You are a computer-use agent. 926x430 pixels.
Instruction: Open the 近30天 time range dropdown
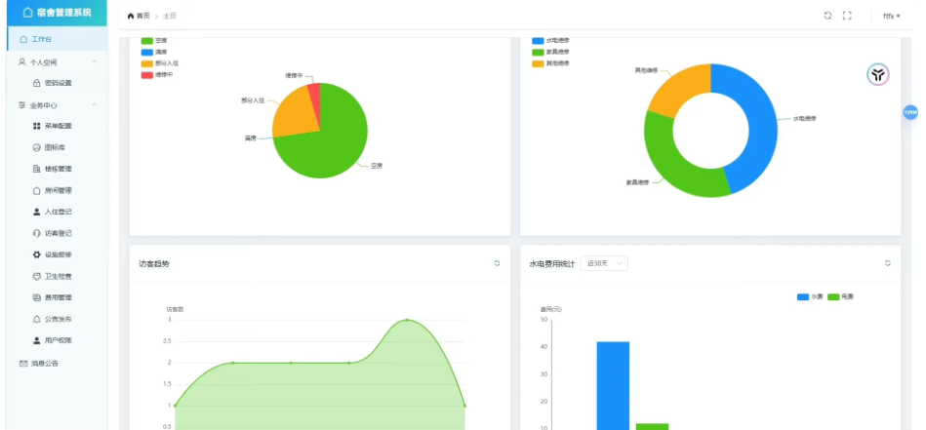point(604,263)
